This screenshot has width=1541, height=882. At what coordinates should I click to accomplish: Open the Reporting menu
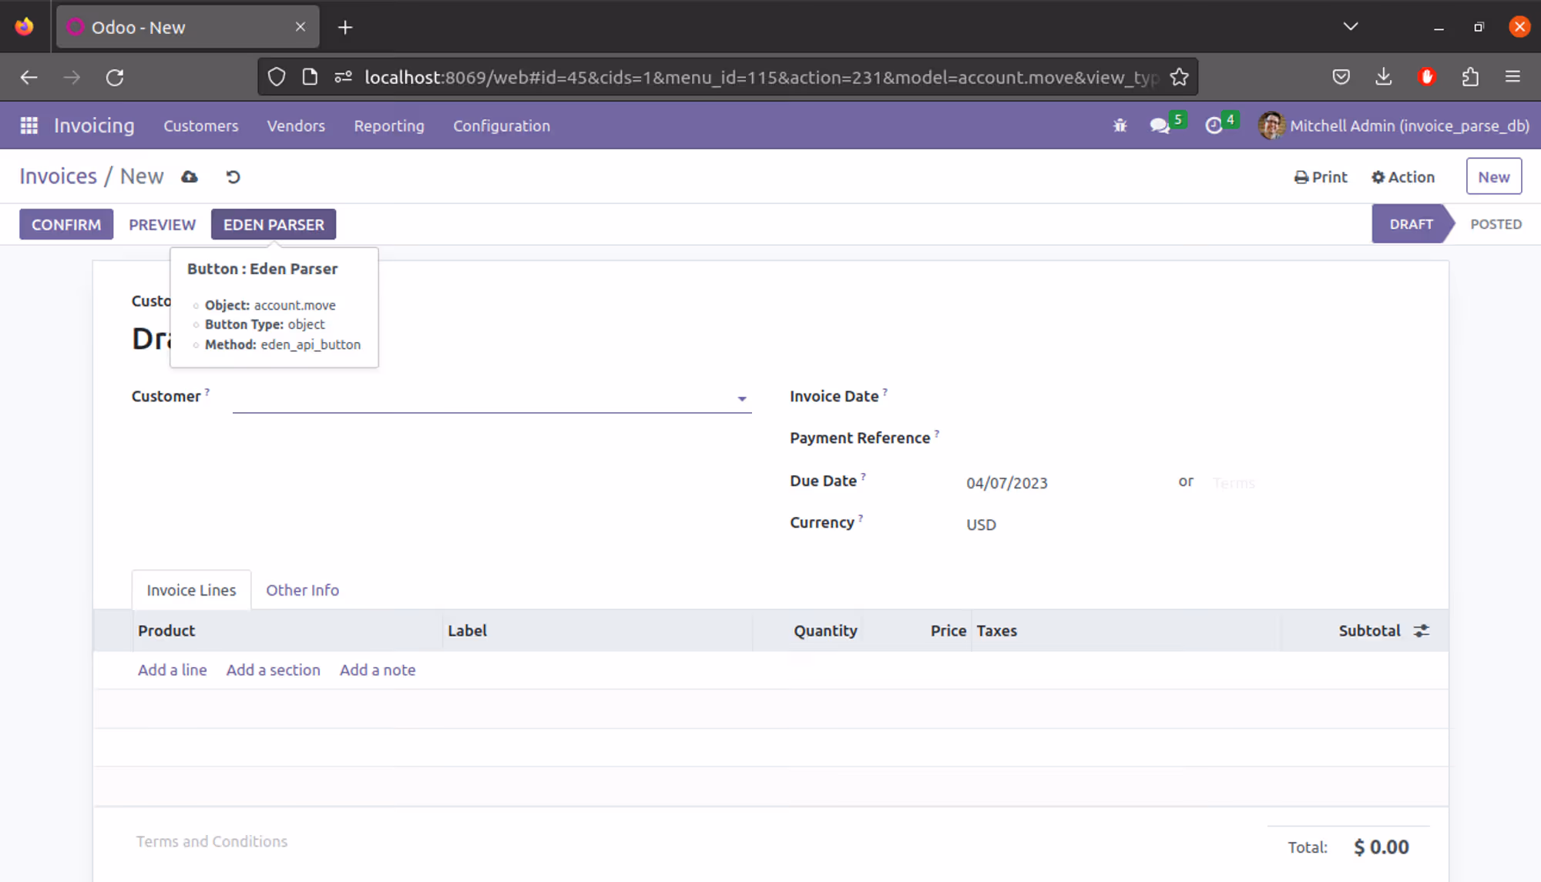[388, 126]
